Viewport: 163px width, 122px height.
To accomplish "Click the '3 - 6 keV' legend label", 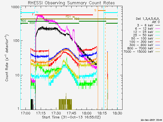I will pyautogui.click(x=145, y=25).
